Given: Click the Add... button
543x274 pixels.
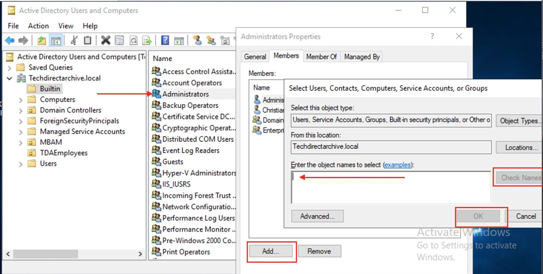Looking at the screenshot, I should pyautogui.click(x=271, y=251).
